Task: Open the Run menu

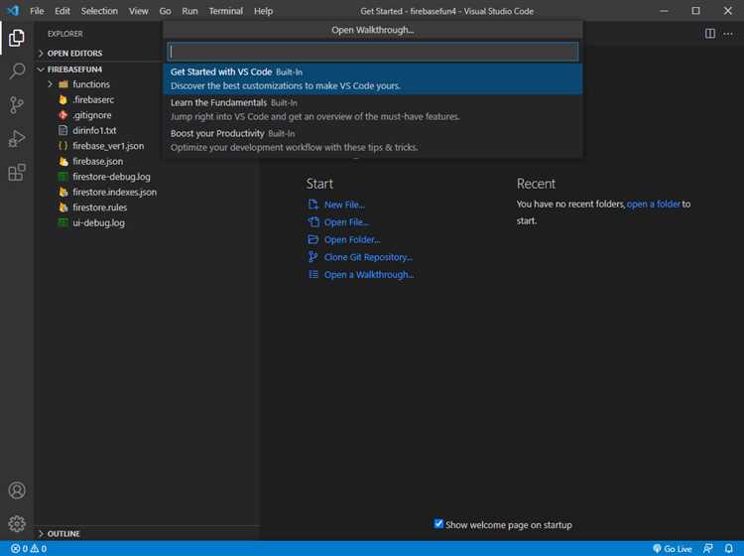Action: 189,11
